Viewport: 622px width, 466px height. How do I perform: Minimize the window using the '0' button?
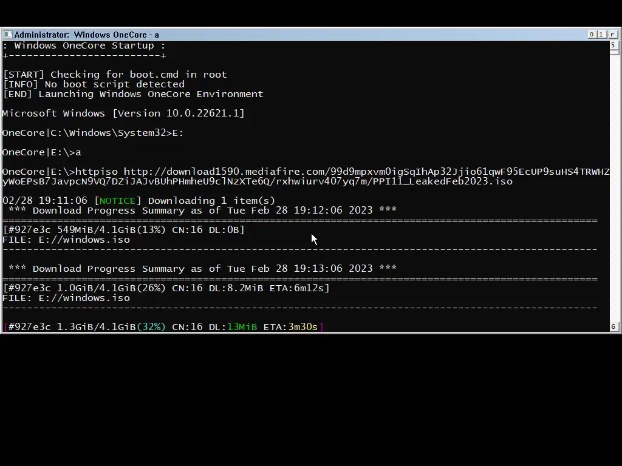(x=592, y=35)
